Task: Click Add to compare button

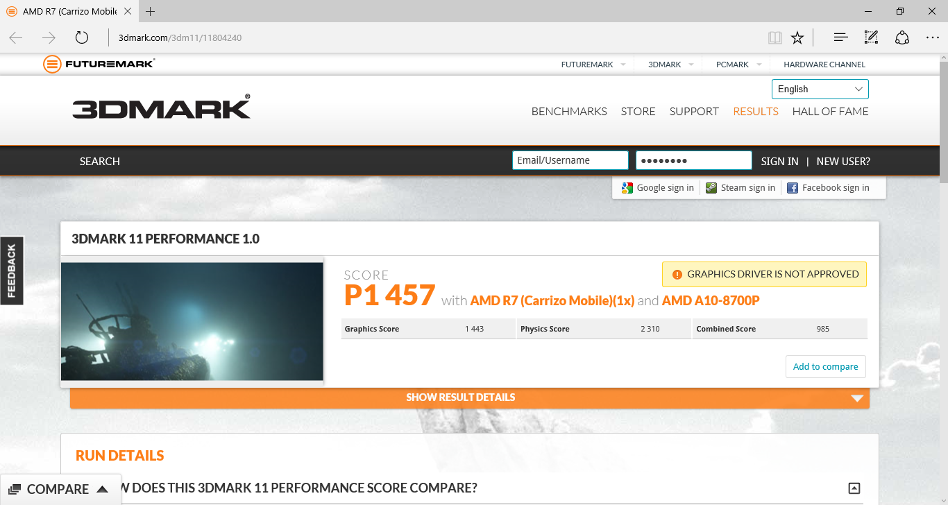Action: 825,366
